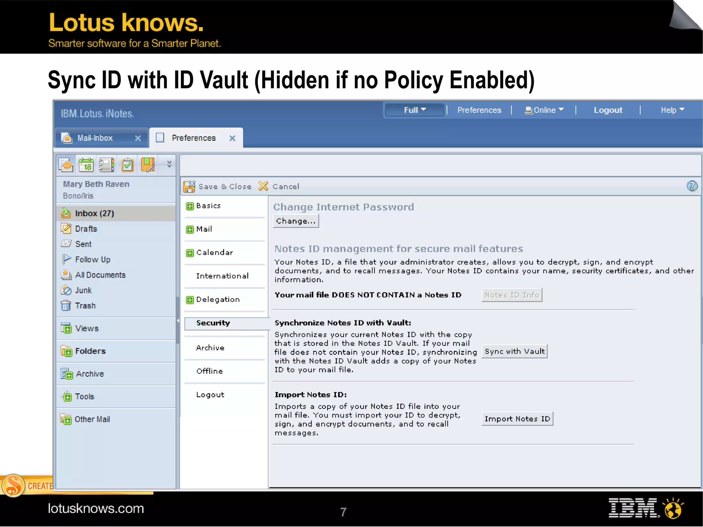Click the Notes ID Info button

512,295
